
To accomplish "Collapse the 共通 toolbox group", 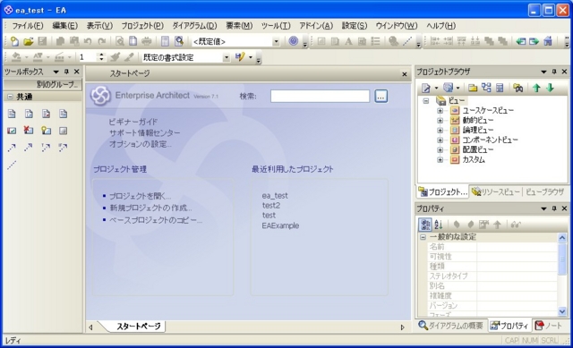I will coord(10,97).
